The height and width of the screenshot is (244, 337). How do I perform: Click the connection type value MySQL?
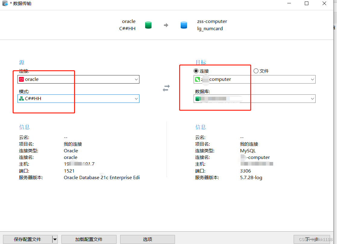pyautogui.click(x=248, y=151)
